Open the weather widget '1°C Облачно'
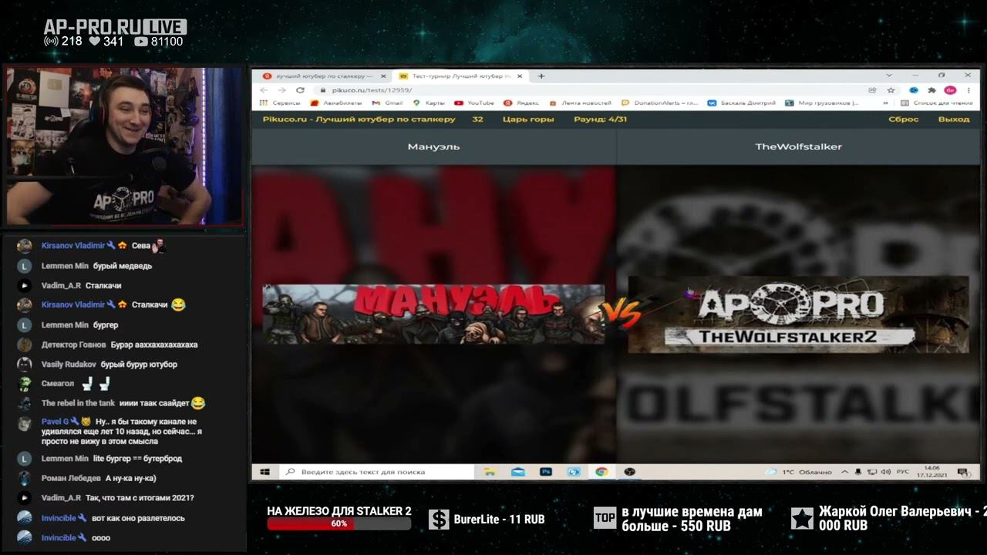This screenshot has width=987, height=555. (798, 472)
